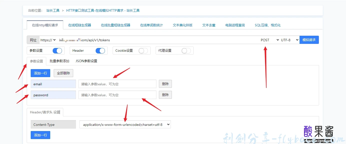The width and height of the screenshot is (346, 144).
Task: Switch to the 电脑进程查询 tab
Action: click(235, 25)
